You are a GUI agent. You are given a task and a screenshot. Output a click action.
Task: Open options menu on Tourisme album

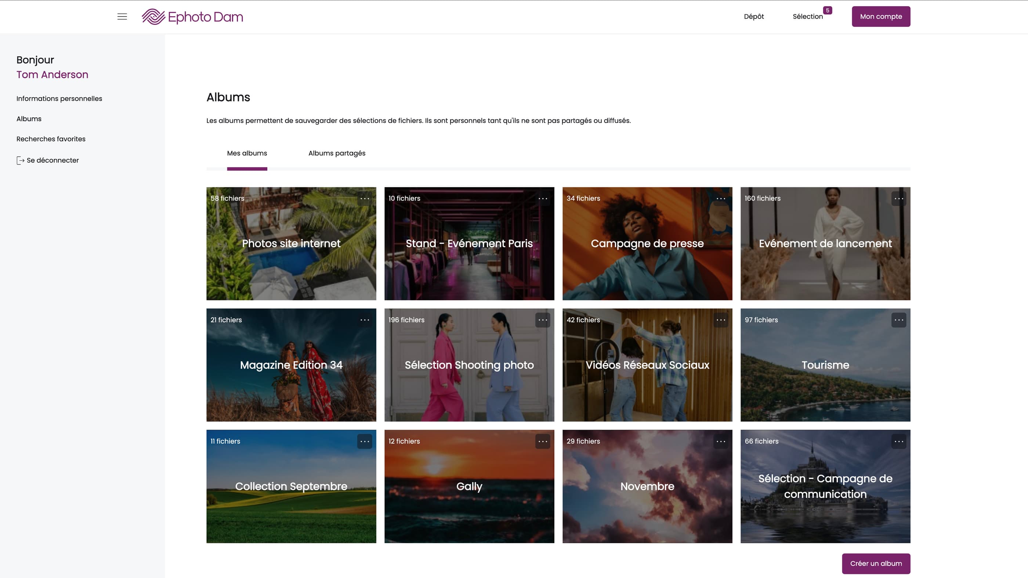tap(899, 320)
